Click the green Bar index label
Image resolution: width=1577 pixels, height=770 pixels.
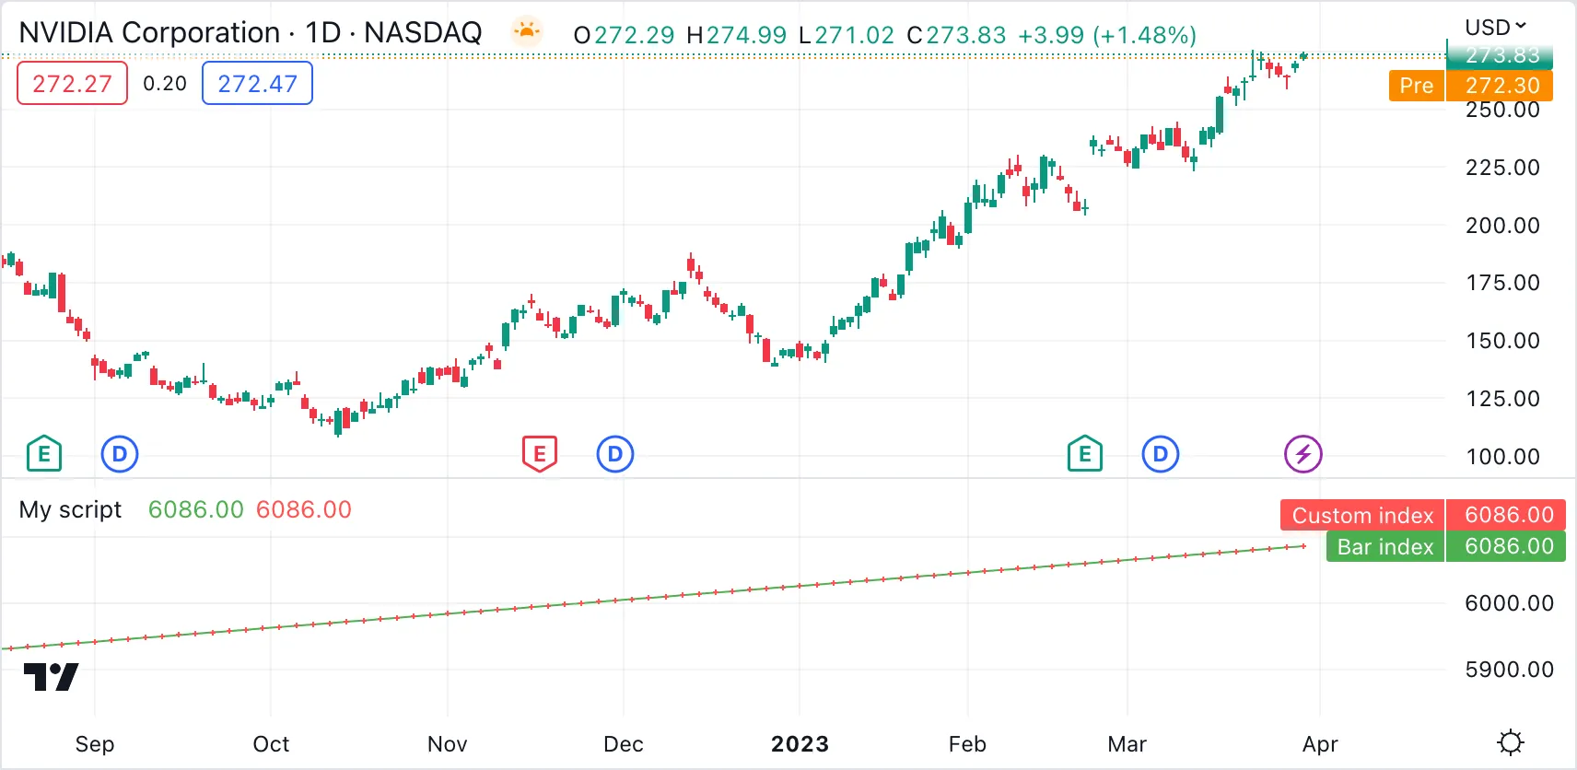(x=1384, y=547)
